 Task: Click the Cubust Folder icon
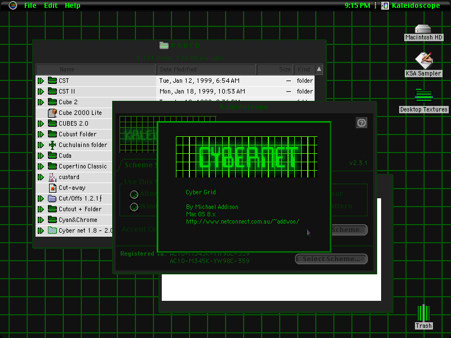[x=52, y=134]
